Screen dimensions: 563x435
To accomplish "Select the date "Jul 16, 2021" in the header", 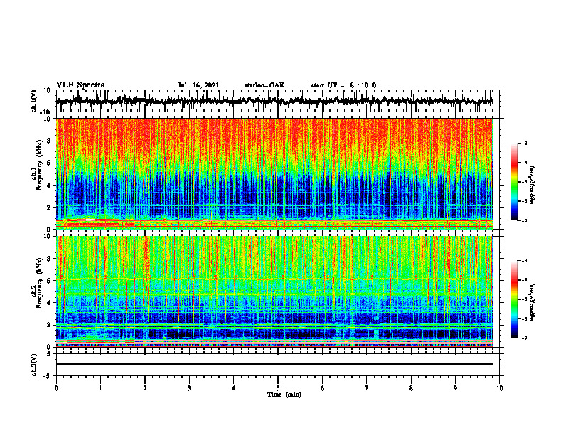I will click(x=198, y=85).
